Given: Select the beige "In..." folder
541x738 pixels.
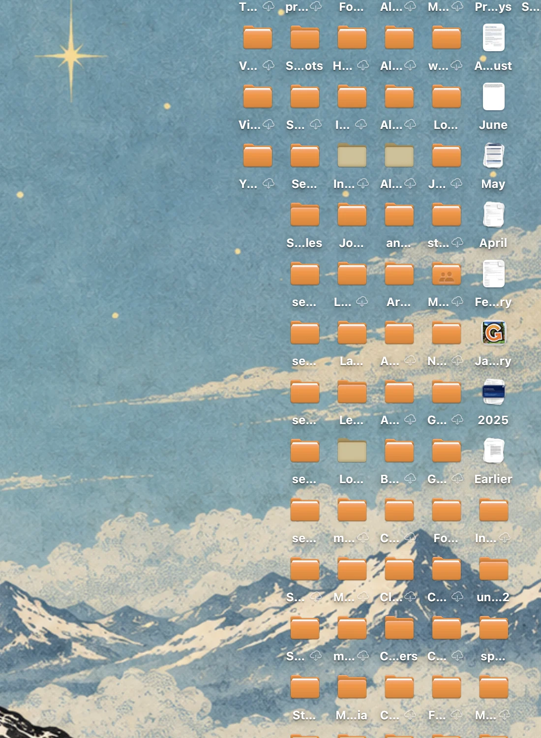Looking at the screenshot, I should [352, 156].
